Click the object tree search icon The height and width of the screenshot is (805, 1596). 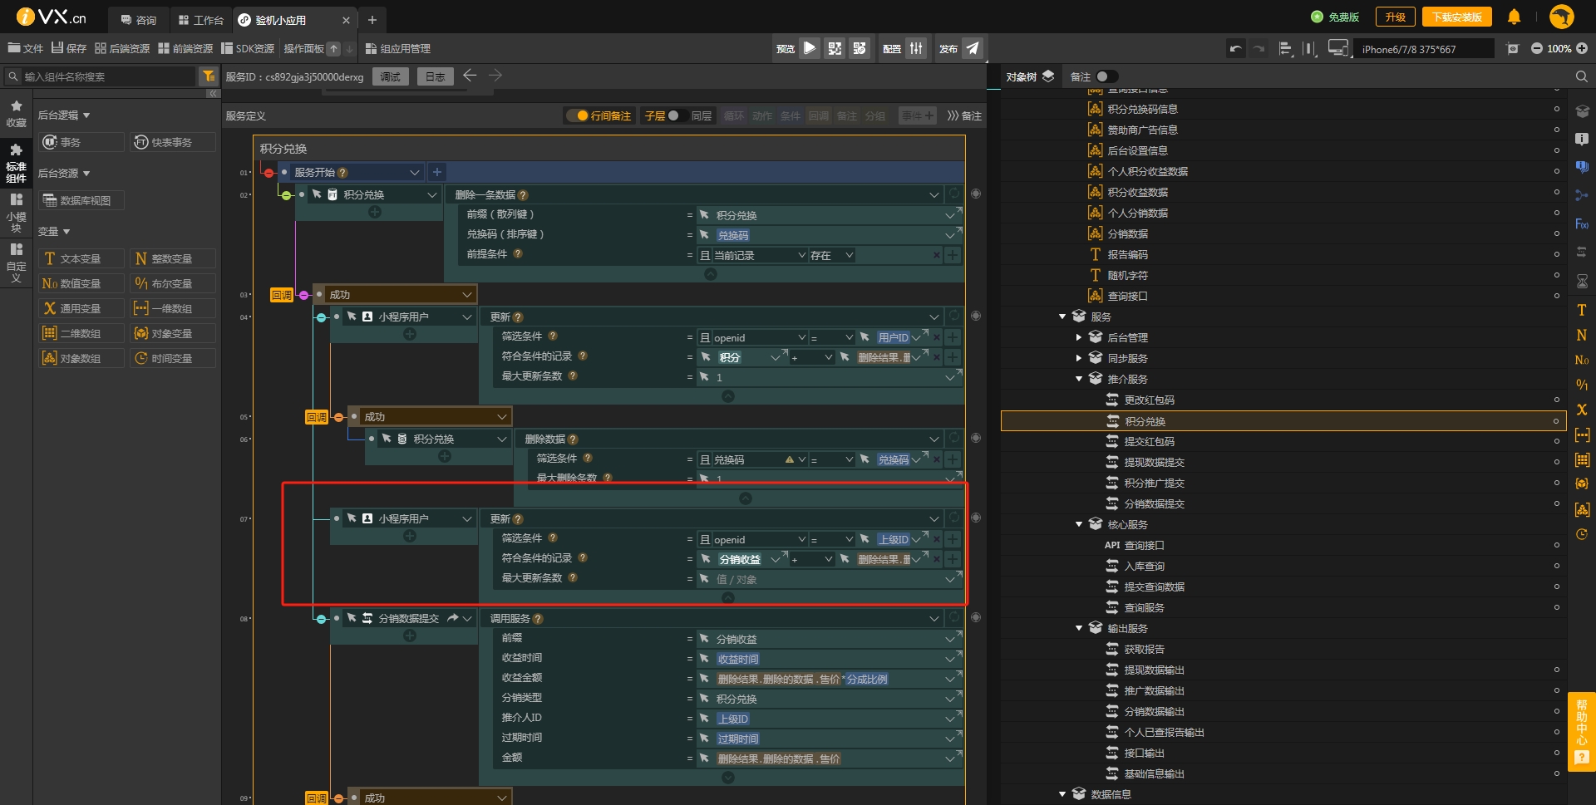pyautogui.click(x=1582, y=76)
